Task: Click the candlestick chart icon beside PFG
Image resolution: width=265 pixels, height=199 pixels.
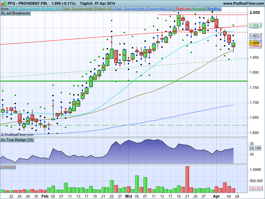Action: point(3,3)
